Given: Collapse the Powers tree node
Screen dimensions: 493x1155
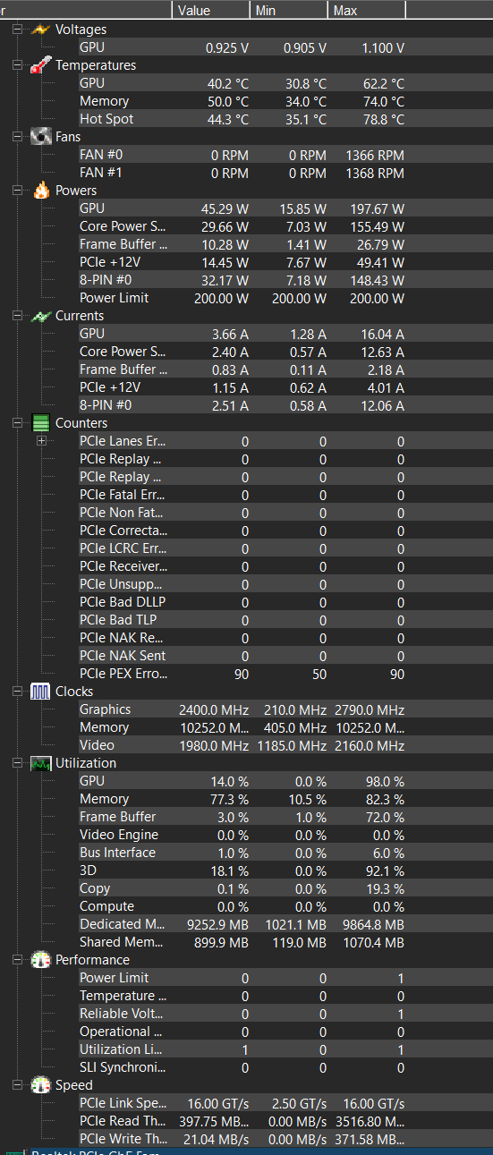Looking at the screenshot, I should coord(18,191).
